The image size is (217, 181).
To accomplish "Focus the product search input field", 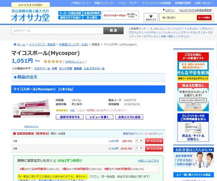I will (x=57, y=30).
